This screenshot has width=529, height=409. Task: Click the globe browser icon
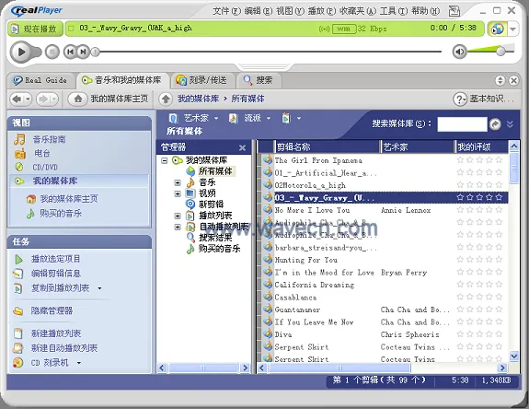[x=498, y=29]
